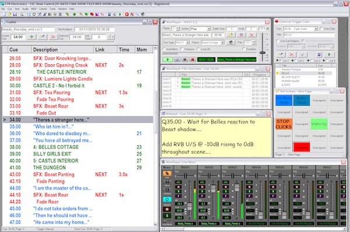Viewport: 350px width, 232px height.
Task: Click the WavPlayer volume fader slider
Action: [x=262, y=53]
